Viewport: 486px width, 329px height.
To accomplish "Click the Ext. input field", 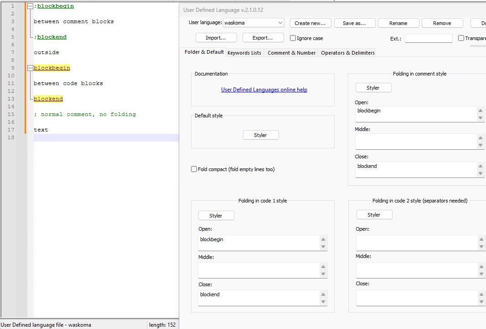I will (428, 39).
